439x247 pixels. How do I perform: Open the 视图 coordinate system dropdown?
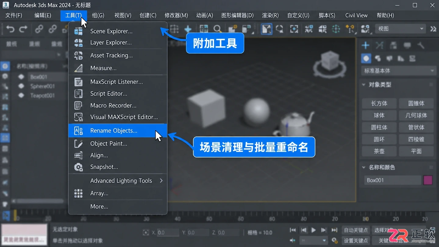point(400,29)
